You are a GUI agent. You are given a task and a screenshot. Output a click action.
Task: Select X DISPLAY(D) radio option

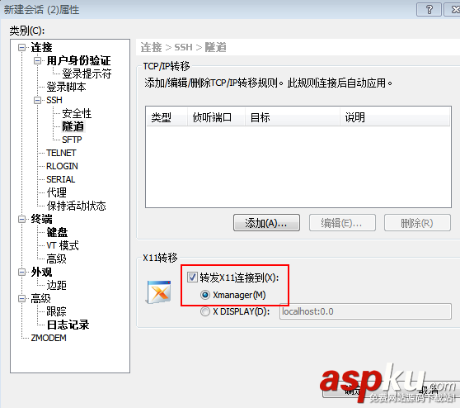(205, 311)
